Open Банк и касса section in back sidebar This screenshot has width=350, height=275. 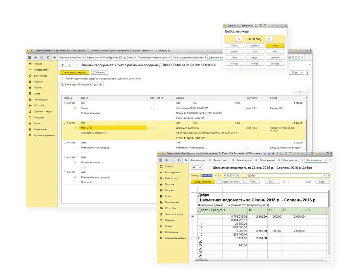coord(41,76)
